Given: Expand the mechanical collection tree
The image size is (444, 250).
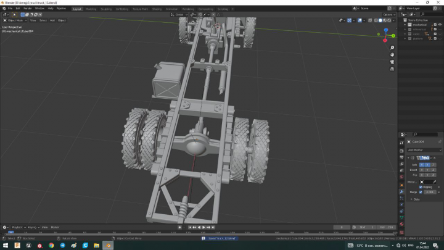Looking at the screenshot, I should pos(405,25).
